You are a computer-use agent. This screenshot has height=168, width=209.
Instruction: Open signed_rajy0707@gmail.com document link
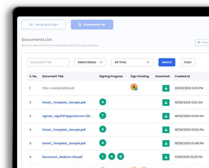[x=67, y=116]
